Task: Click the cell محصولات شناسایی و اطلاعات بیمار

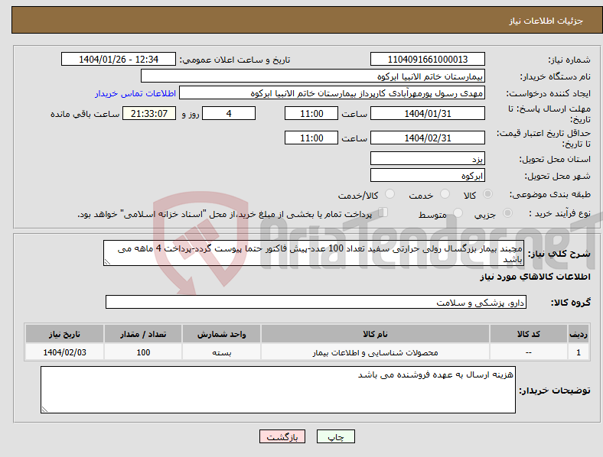Action: pos(375,352)
